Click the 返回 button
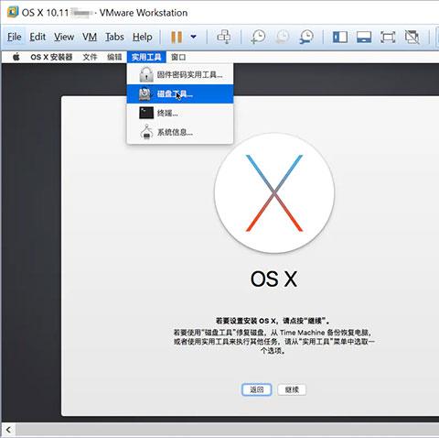The height and width of the screenshot is (438, 439). pyautogui.click(x=257, y=389)
